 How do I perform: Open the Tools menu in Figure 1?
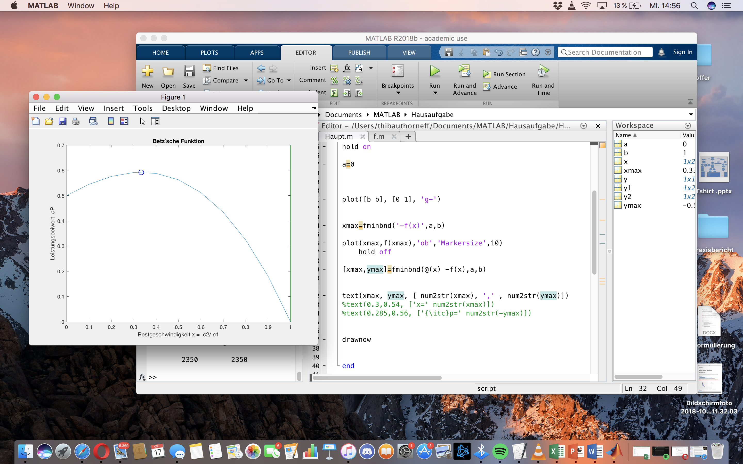pyautogui.click(x=142, y=108)
